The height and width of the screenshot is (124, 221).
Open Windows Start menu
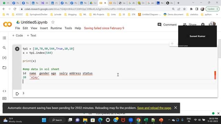pos(44,120)
